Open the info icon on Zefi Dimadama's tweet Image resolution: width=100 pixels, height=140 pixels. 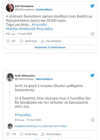(93, 34)
